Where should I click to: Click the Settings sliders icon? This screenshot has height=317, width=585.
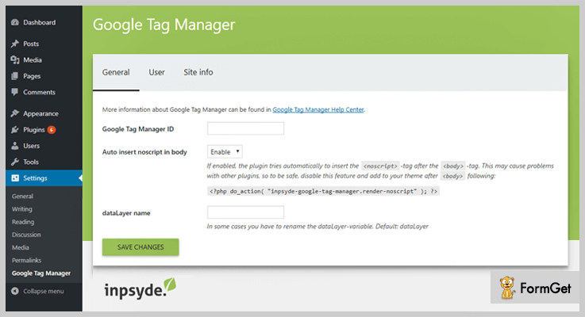click(x=15, y=178)
